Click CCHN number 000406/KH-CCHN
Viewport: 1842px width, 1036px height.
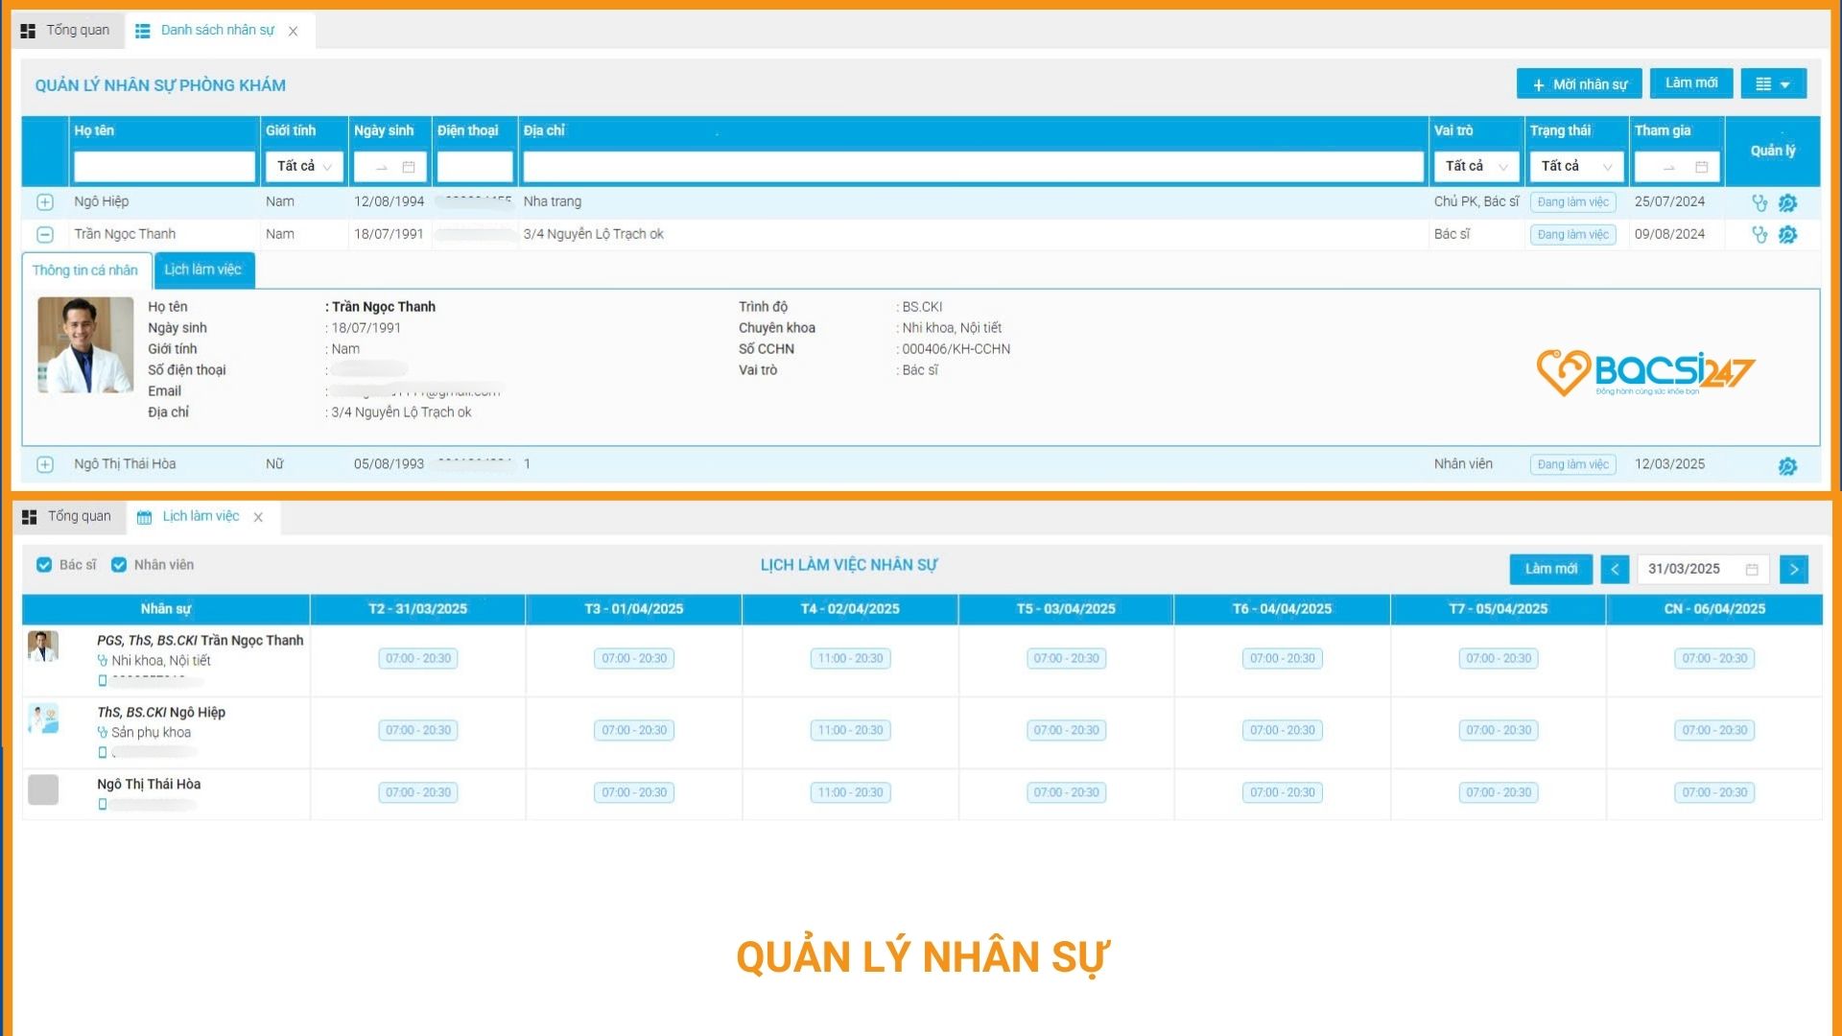pos(956,350)
